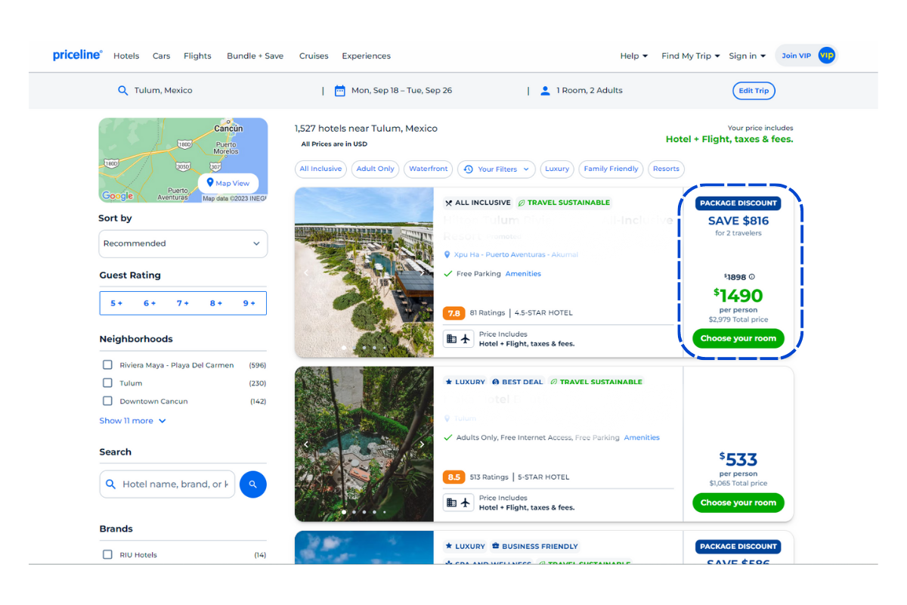
Task: Show previous photo of second hotel
Action: pyautogui.click(x=306, y=445)
